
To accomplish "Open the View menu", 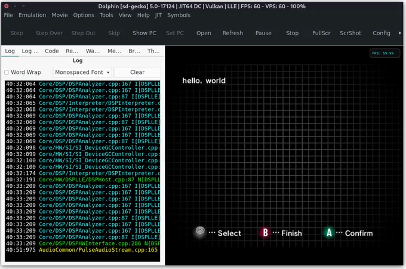I will 125,16.
